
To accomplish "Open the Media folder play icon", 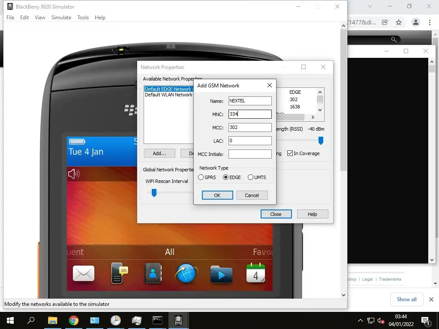I will pos(221,274).
